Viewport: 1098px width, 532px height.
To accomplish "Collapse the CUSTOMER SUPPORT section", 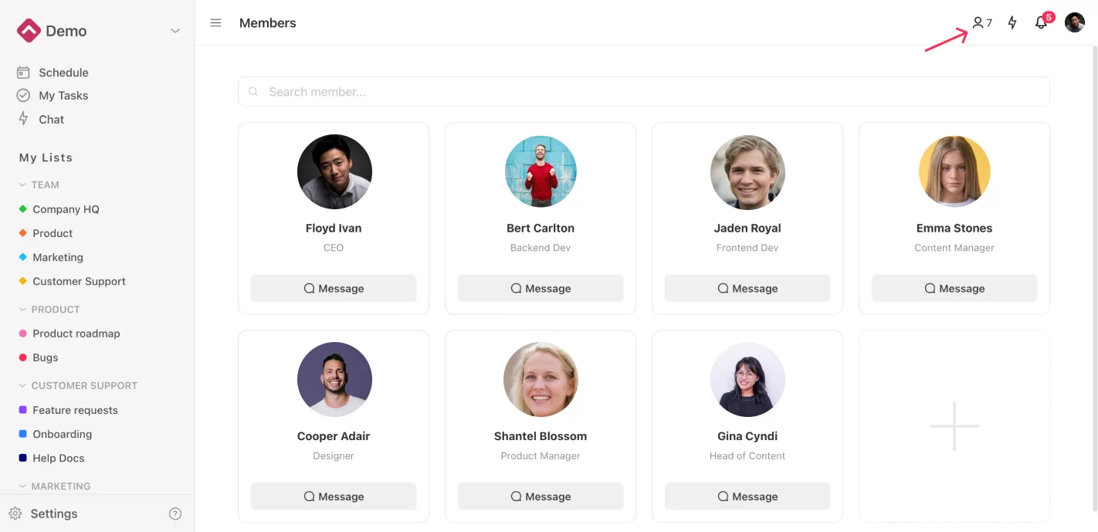I will click(22, 386).
